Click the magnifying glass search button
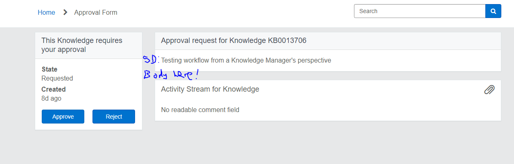The image size is (514, 164). [493, 11]
